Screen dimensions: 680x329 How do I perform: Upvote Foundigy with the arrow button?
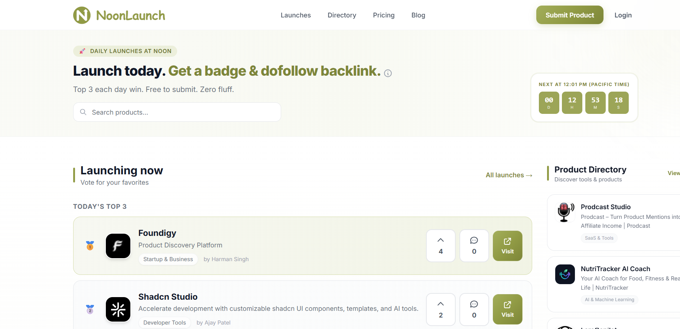coord(441,246)
